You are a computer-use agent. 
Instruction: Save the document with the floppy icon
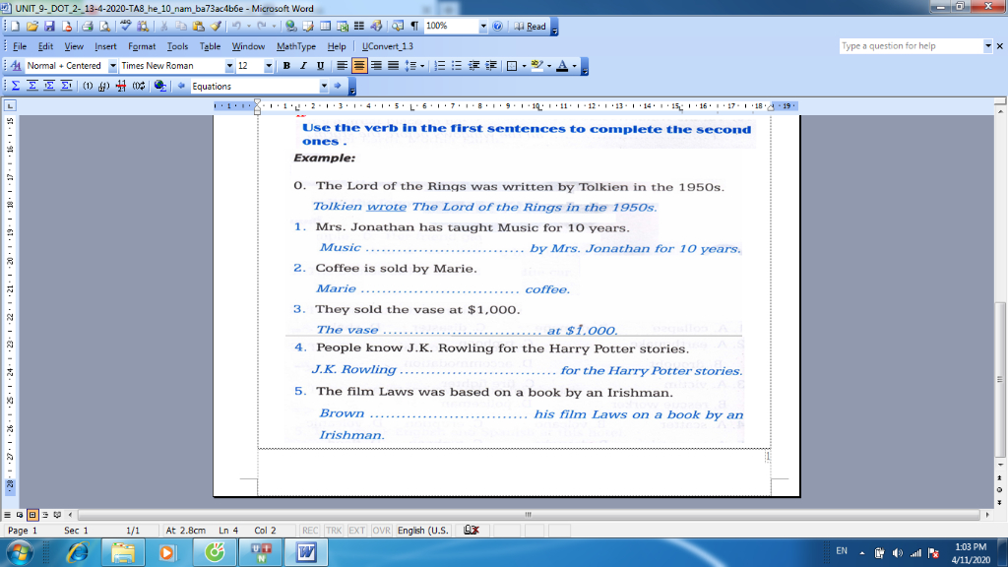(49, 27)
